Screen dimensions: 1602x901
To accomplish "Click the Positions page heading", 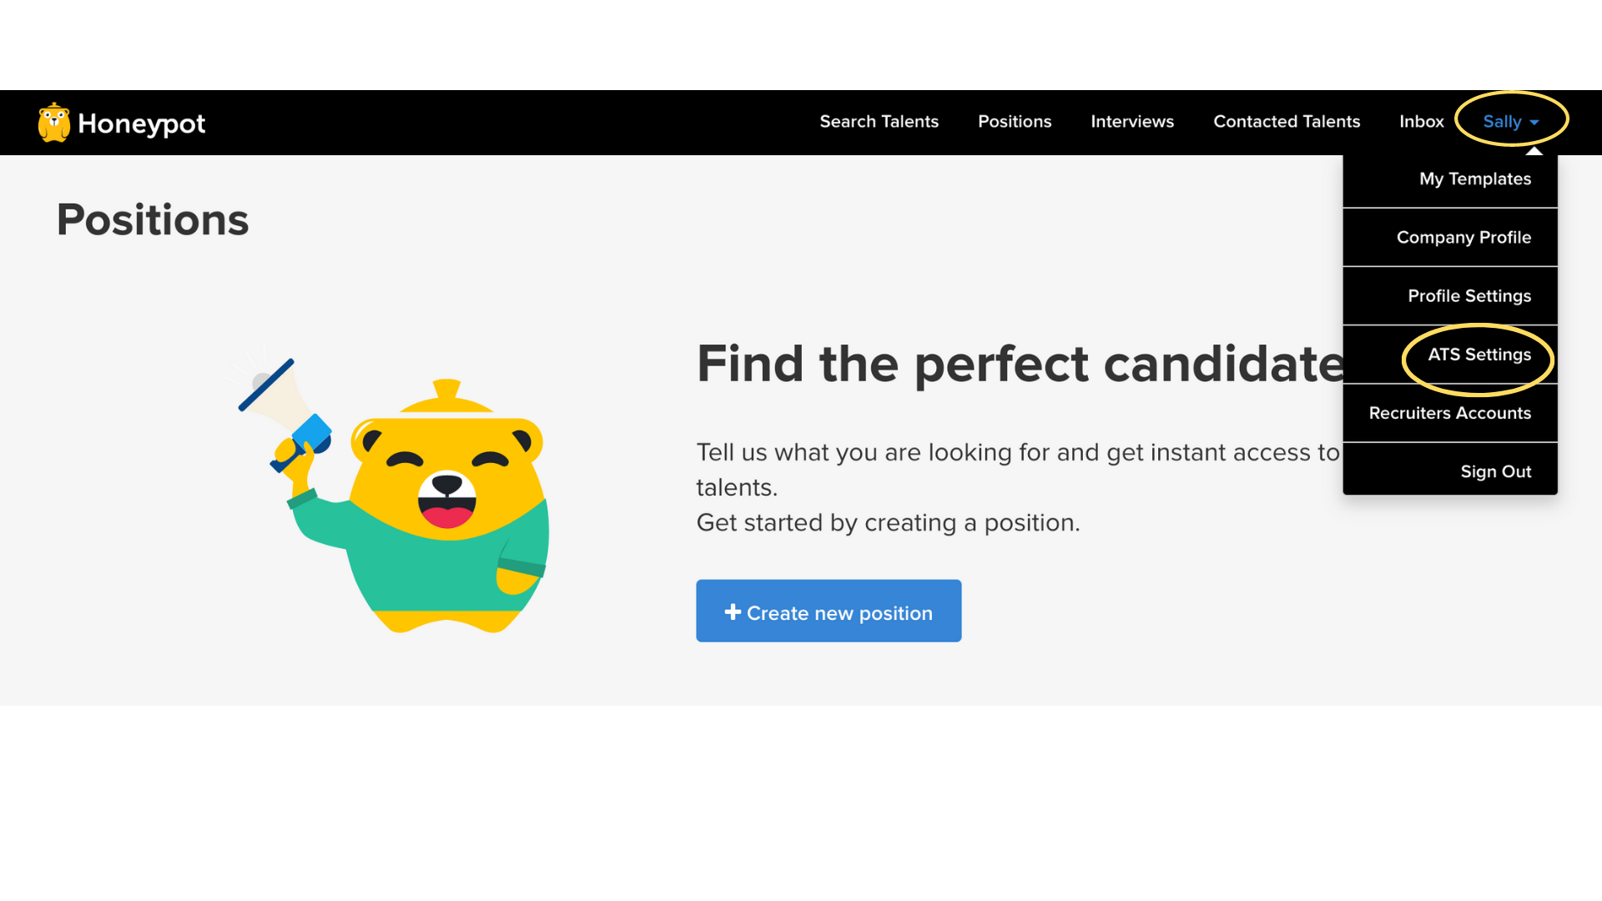I will 153,220.
